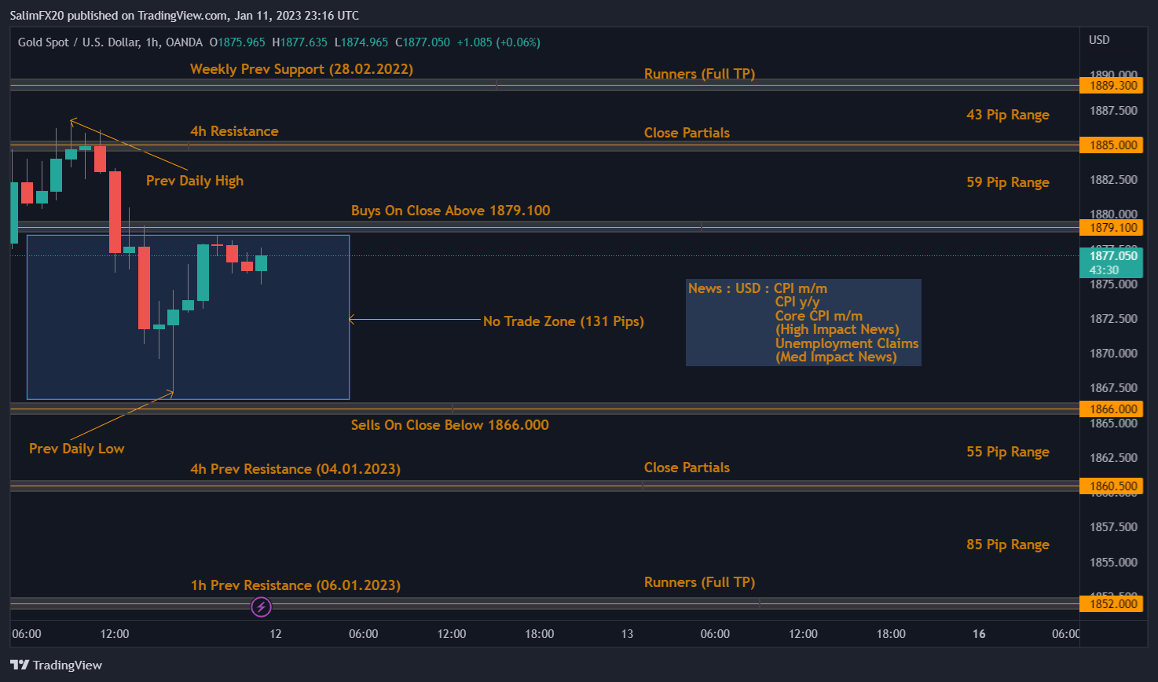This screenshot has width=1158, height=682.
Task: Click the TradingView logo
Action: pyautogui.click(x=57, y=665)
